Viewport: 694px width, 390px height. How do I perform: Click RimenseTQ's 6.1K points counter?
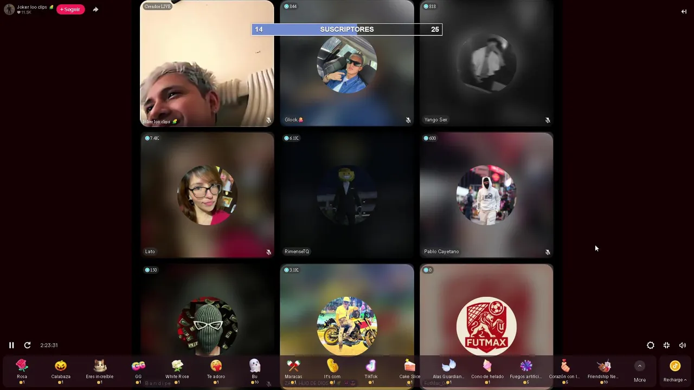292,138
